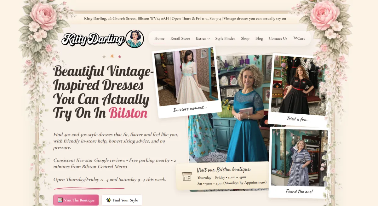
Task: Click the Kitty Darling logo text
Action: 93,39
